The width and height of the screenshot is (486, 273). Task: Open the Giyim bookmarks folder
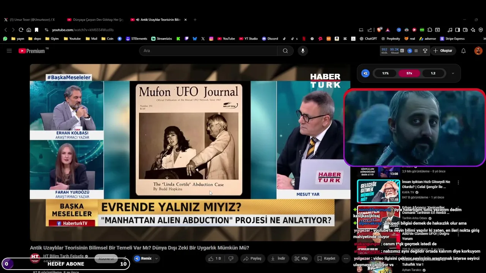tap(52, 38)
